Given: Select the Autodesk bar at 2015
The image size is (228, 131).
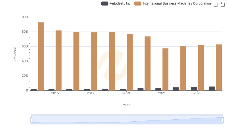Looking at the screenshot, I should pyautogui.click(x=52, y=90).
